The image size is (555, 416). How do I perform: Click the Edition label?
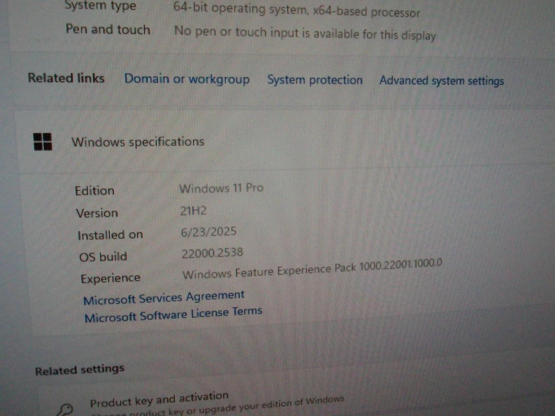[95, 191]
